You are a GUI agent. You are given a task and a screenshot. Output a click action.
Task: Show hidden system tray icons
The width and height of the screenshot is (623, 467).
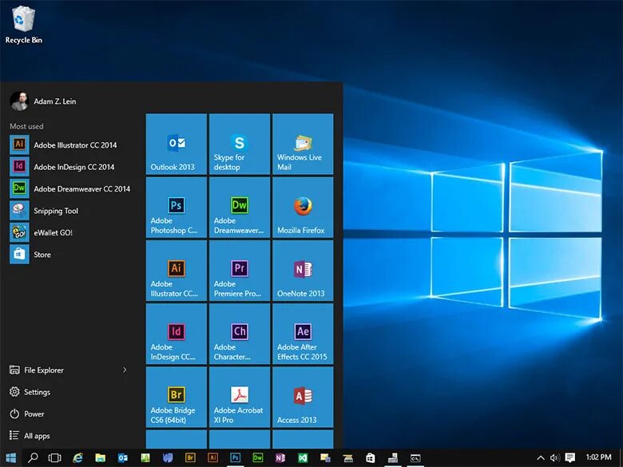pyautogui.click(x=541, y=458)
